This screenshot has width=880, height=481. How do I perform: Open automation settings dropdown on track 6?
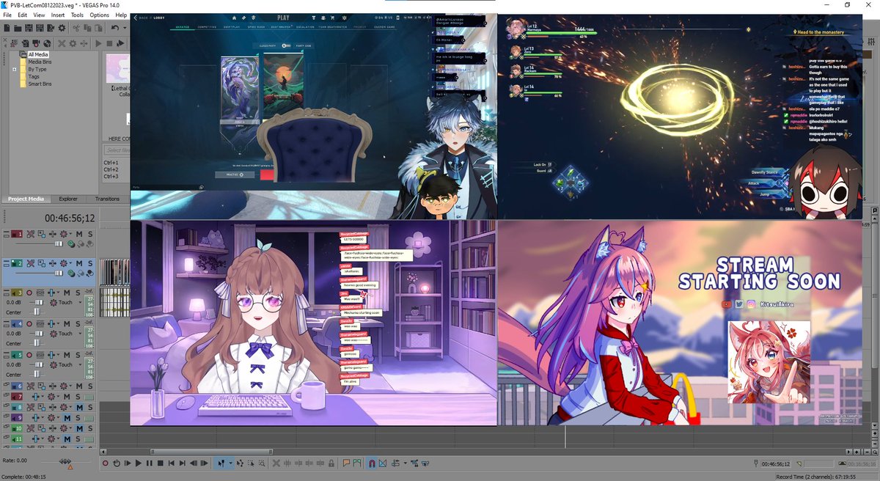tap(70, 385)
